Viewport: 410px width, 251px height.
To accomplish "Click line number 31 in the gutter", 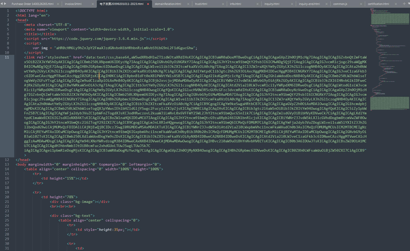I will point(7,248).
